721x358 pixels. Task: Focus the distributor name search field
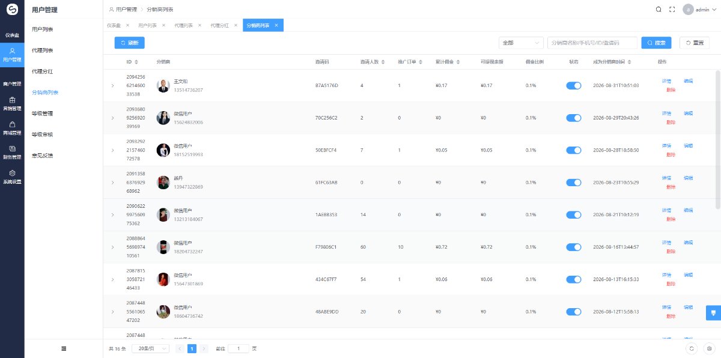pyautogui.click(x=592, y=43)
